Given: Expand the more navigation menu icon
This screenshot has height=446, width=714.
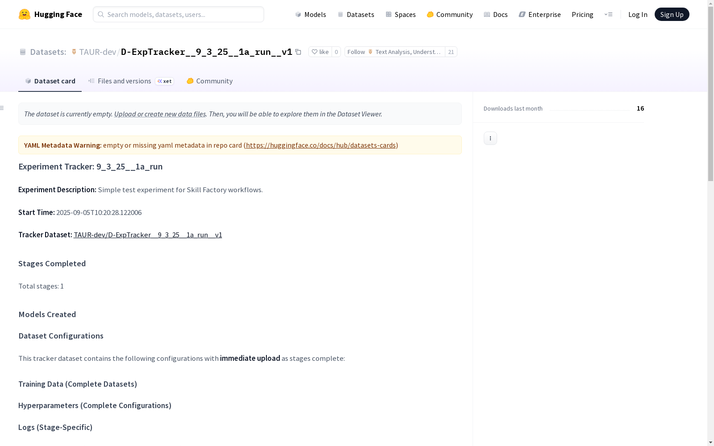Looking at the screenshot, I should pyautogui.click(x=608, y=14).
